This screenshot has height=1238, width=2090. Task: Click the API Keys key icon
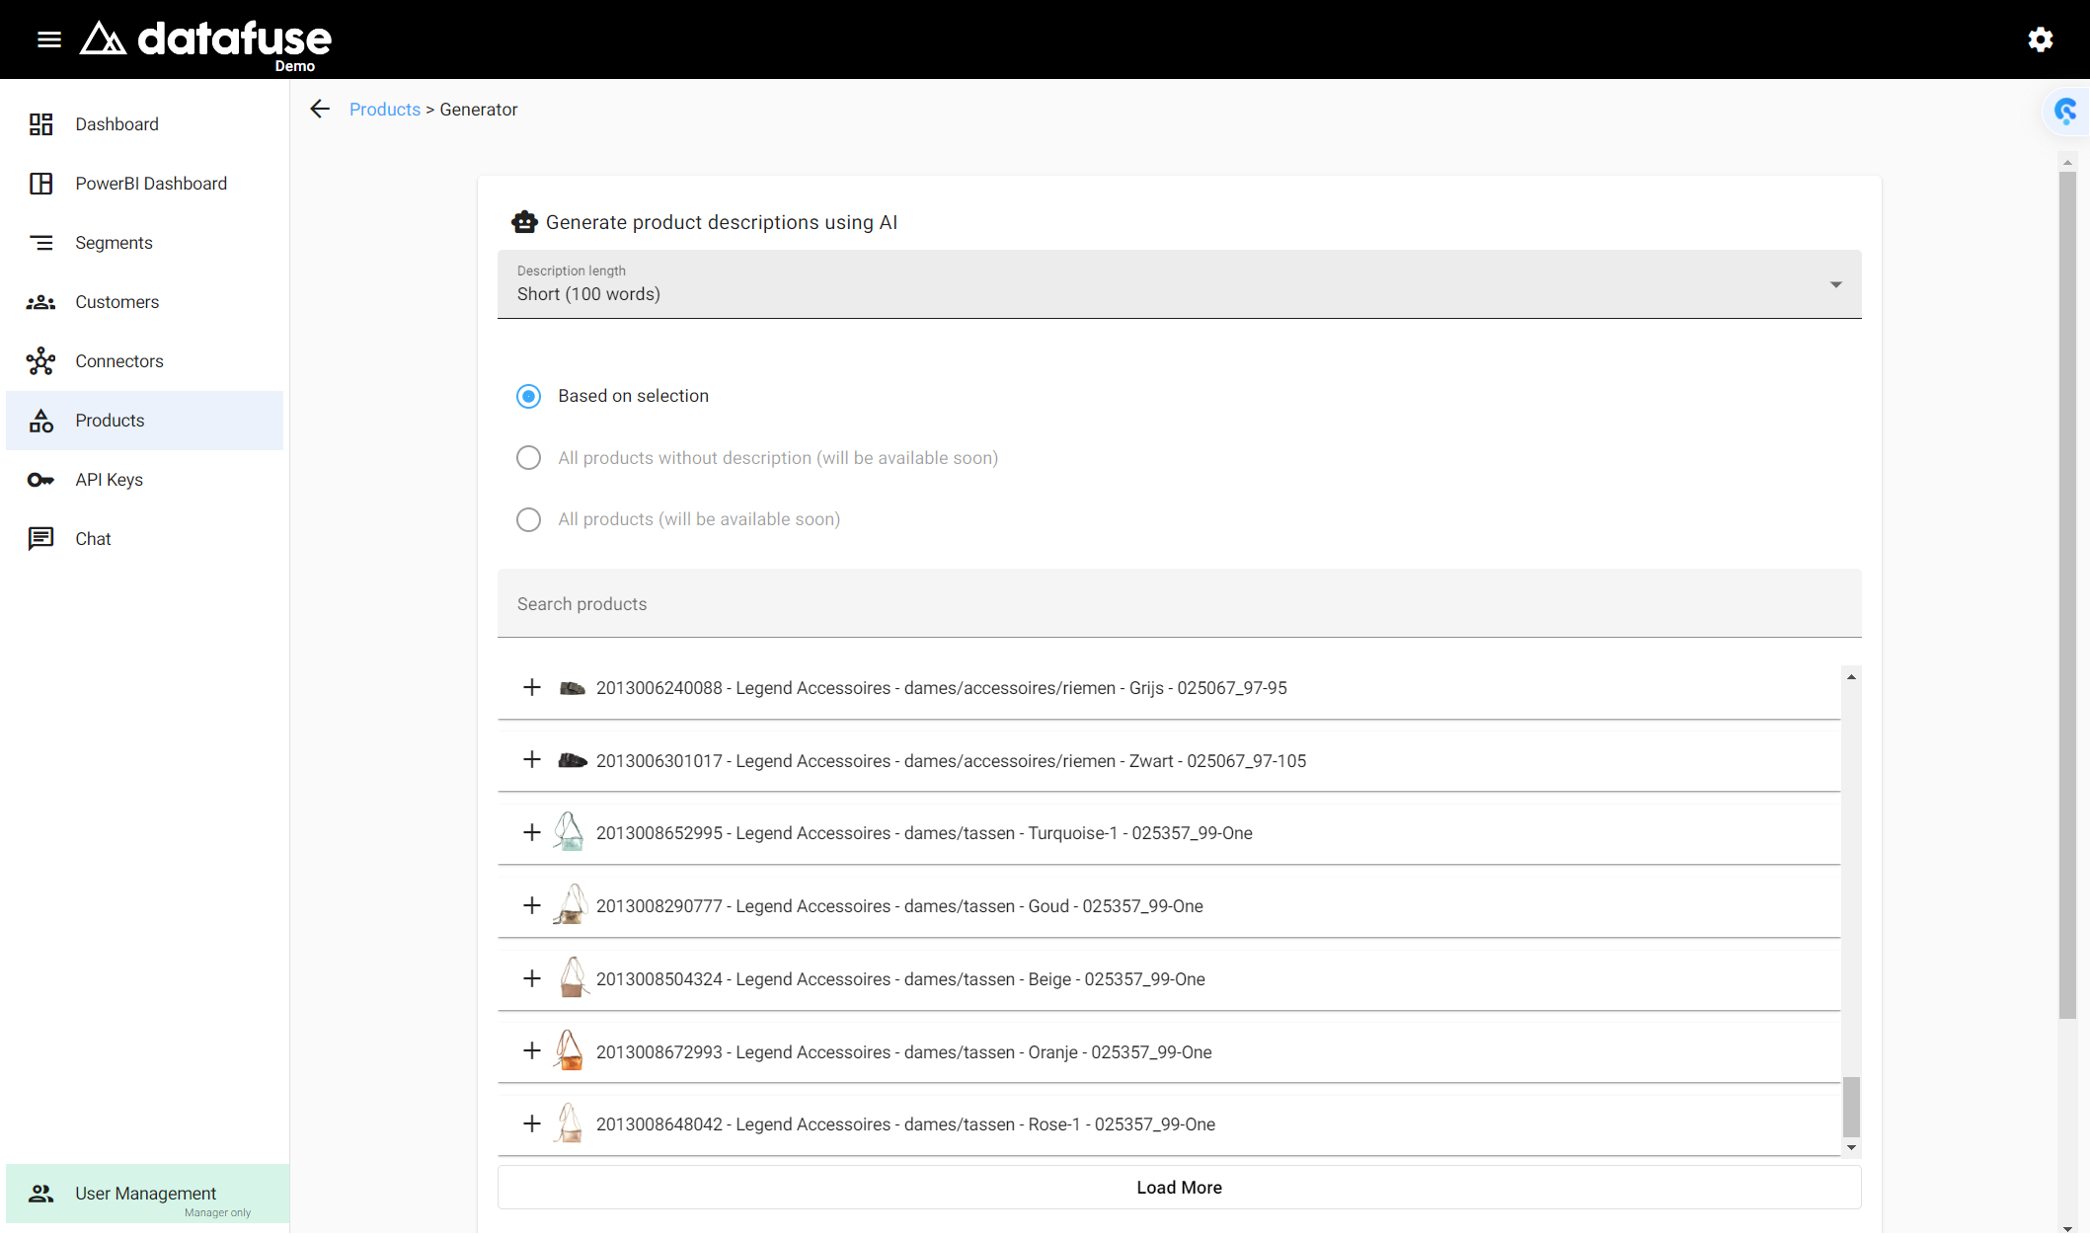(40, 480)
